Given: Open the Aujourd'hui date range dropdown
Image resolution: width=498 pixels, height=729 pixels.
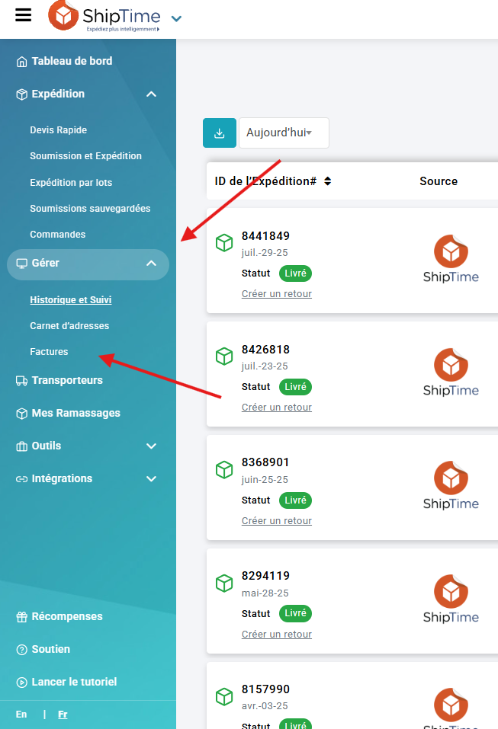Looking at the screenshot, I should pos(284,133).
